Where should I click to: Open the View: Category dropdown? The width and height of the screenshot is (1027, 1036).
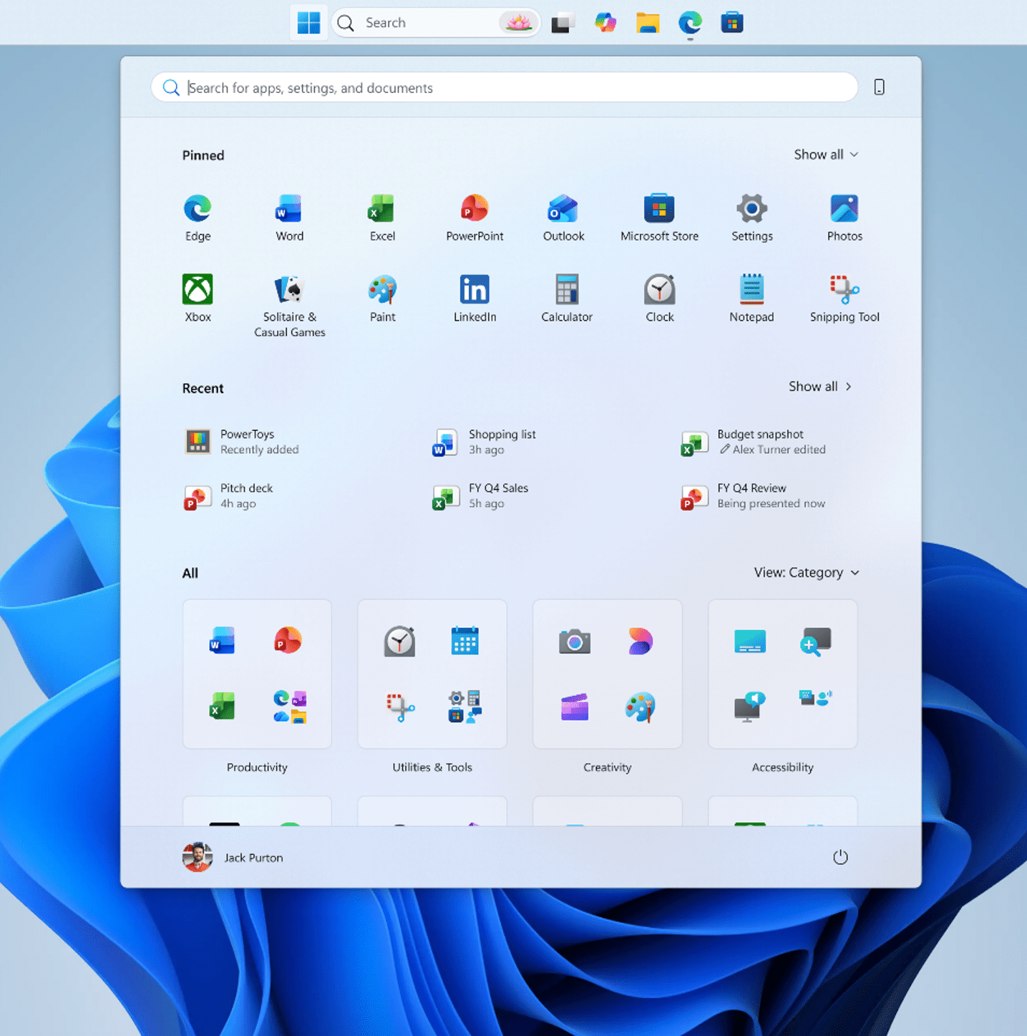807,573
